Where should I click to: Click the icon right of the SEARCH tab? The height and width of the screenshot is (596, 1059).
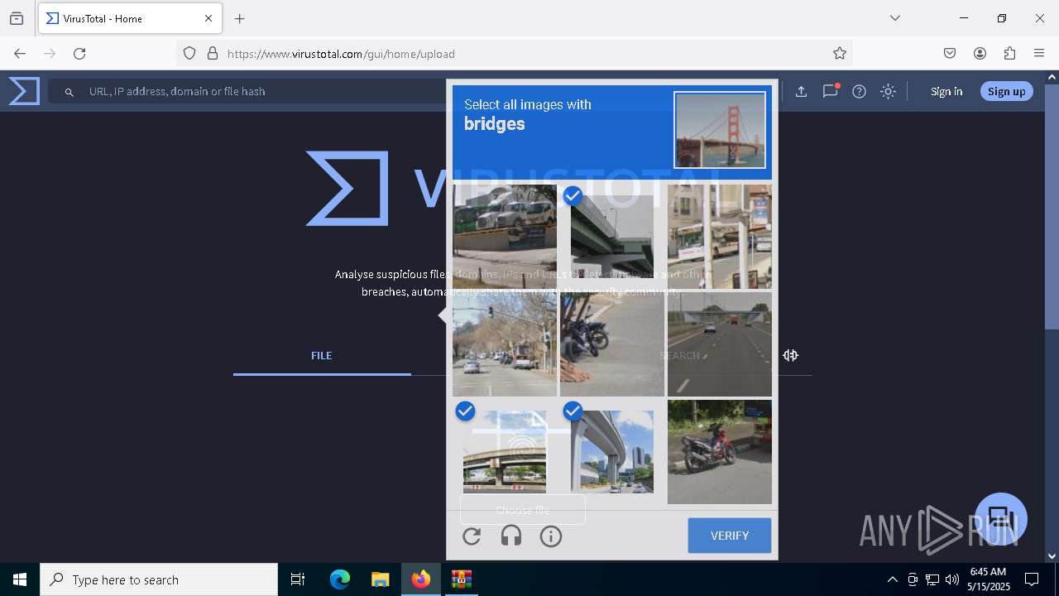[790, 355]
